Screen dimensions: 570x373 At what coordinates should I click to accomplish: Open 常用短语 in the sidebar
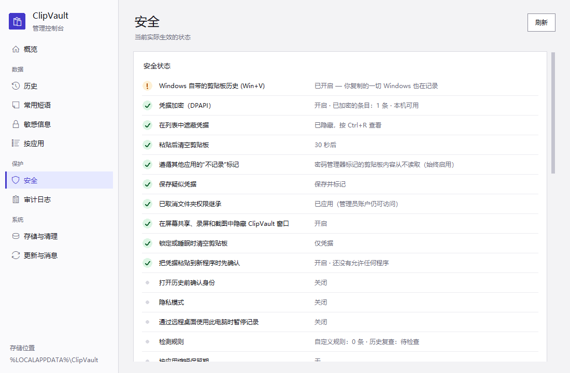pos(59,105)
